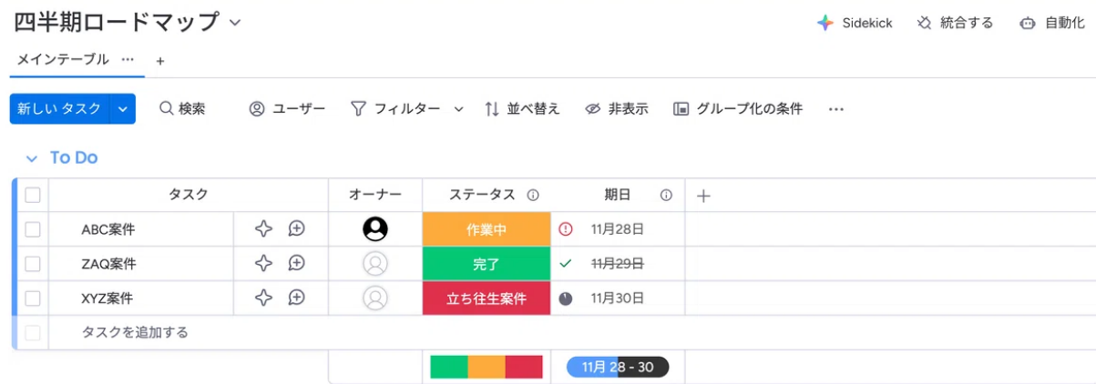This screenshot has height=384, width=1096.
Task: Expand the board title 四半期ロードマップ menu
Action: (235, 22)
